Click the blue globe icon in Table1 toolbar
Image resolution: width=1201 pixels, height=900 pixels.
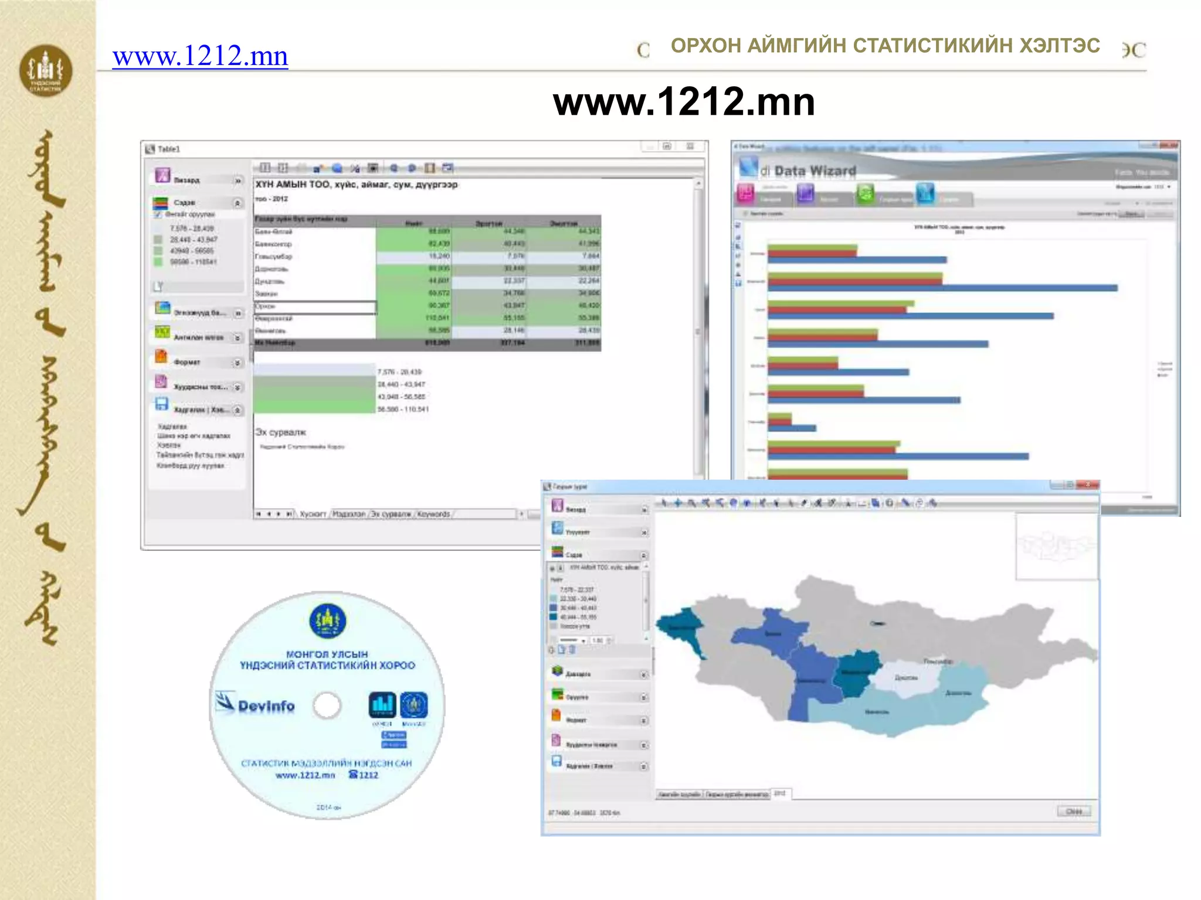(x=337, y=168)
